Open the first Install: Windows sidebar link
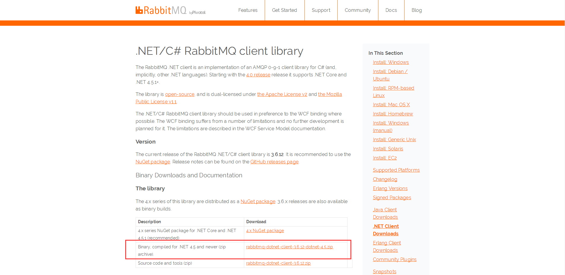 coord(391,62)
